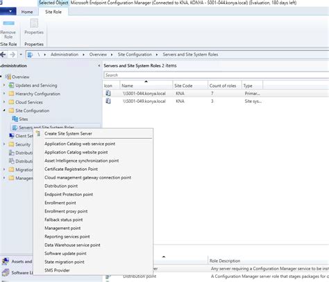Click the back navigation arrow
Screen dimensions: 329x282
pos(3,55)
